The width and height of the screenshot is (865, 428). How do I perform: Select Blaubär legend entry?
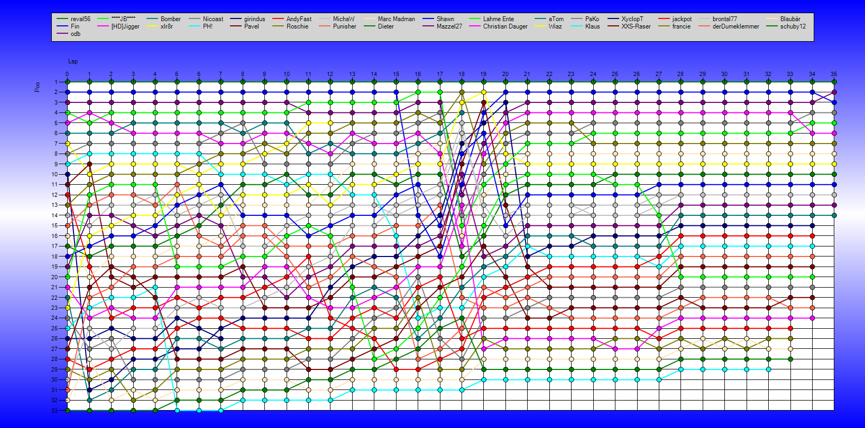coord(784,19)
